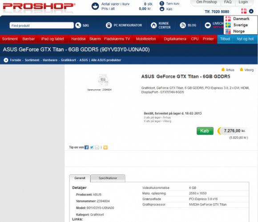This screenshot has width=258, height=222.
Task: Share on Facebook icon
Action: [87, 147]
